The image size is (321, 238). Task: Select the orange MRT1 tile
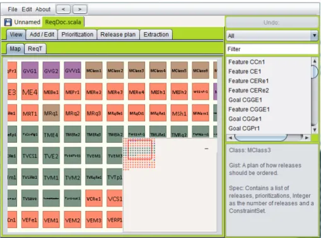(30, 113)
